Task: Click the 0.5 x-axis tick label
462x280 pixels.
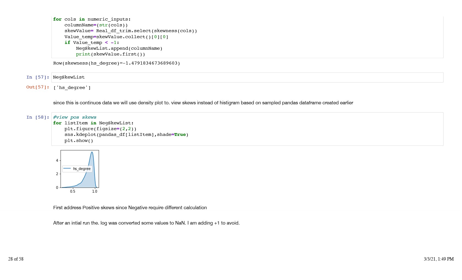Action: pos(73,191)
